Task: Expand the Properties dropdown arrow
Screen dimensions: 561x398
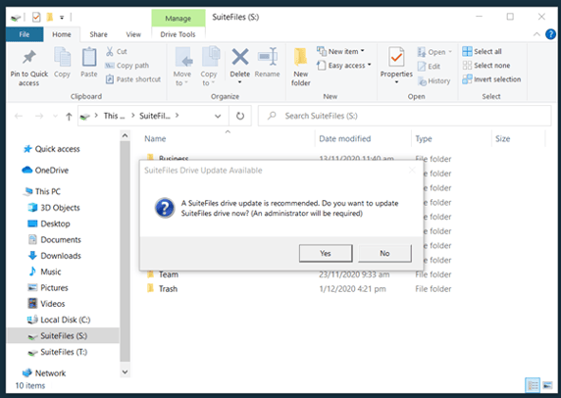Action: point(396,82)
